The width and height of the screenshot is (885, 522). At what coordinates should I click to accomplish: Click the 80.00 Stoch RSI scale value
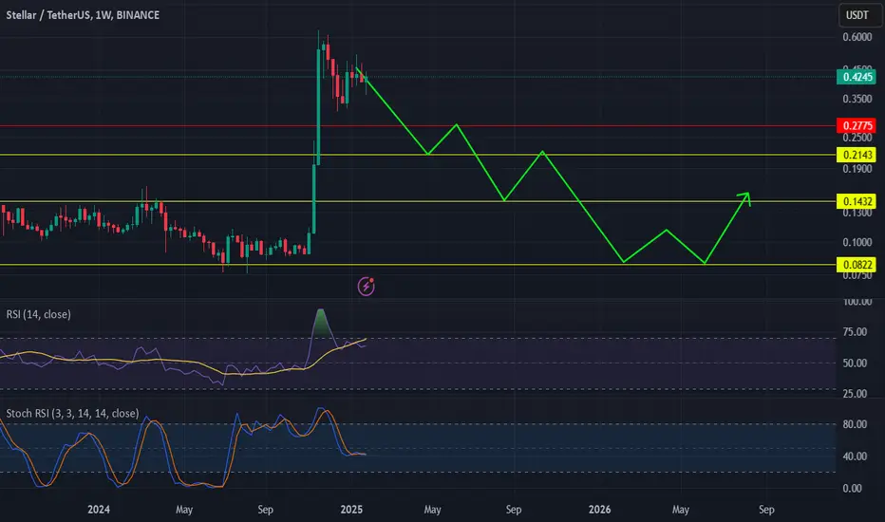(855, 424)
